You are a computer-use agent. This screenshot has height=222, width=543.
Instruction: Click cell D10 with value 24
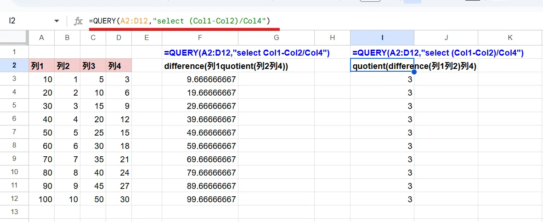click(119, 172)
